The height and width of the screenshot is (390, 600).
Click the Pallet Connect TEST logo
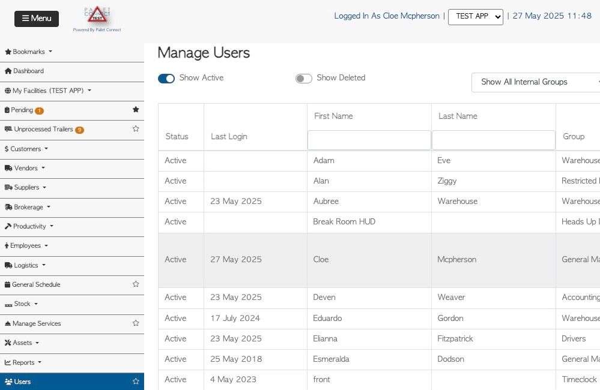point(97,19)
